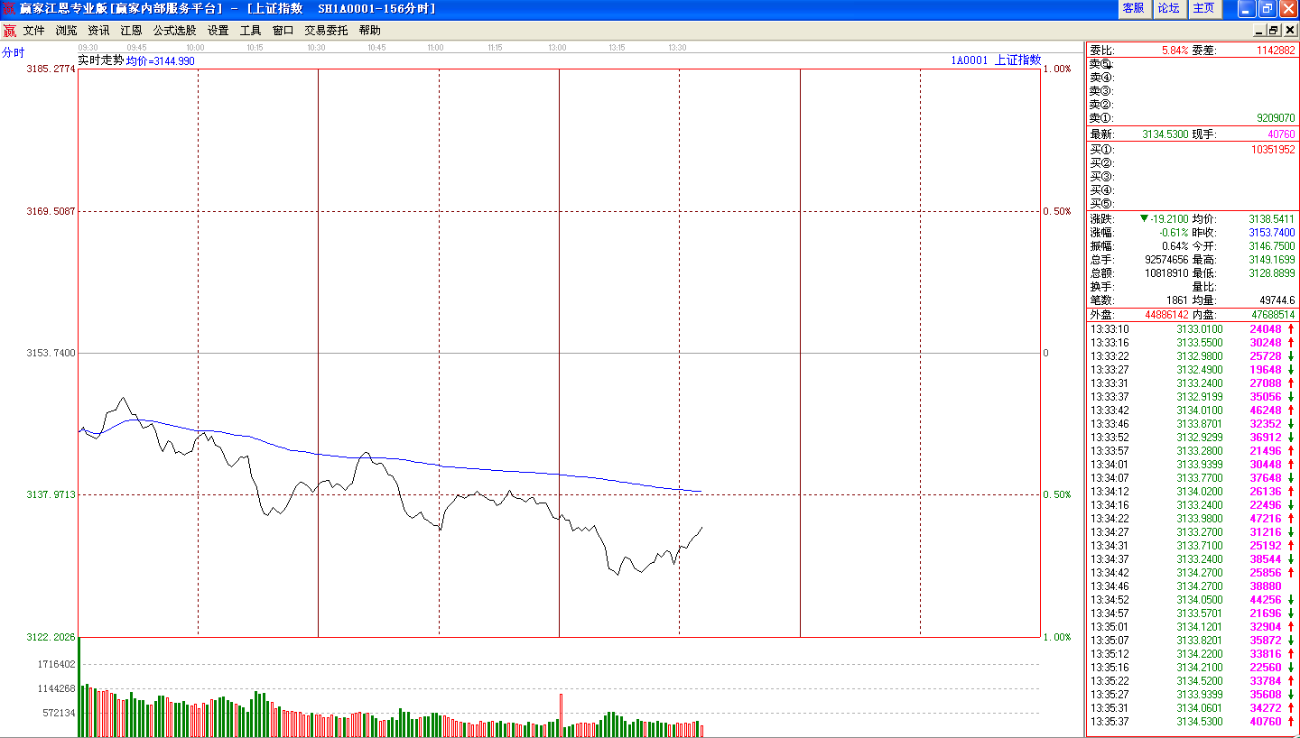Click the 现手 value 40760 in header
This screenshot has height=738, width=1300.
tap(1281, 134)
